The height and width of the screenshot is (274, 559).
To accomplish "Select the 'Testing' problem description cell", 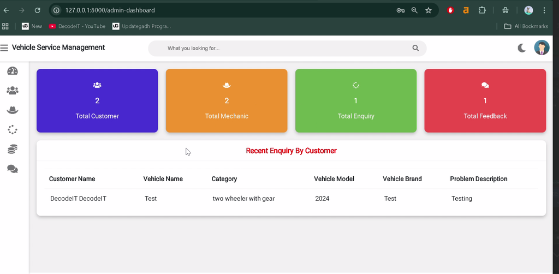I will 462,199.
